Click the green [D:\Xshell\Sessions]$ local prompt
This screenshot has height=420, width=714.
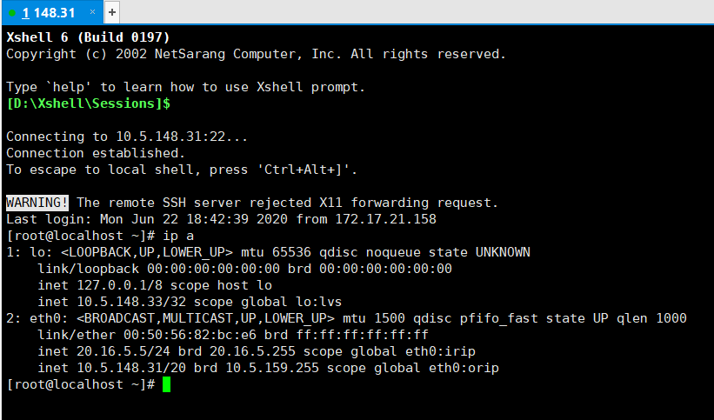tap(89, 103)
